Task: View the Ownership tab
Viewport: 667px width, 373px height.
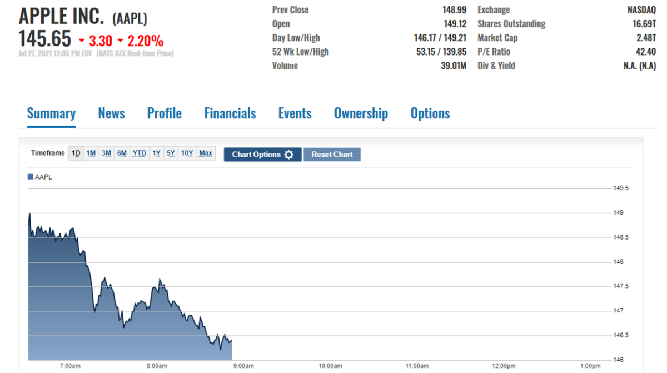Action: pos(361,113)
